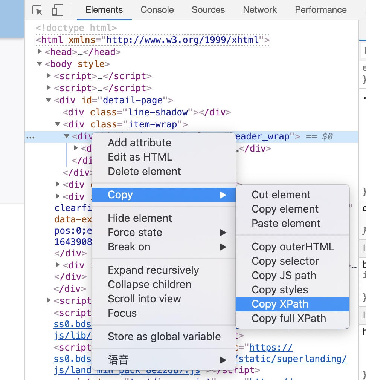
Task: Click the https:// script source link
Action: coord(271,347)
